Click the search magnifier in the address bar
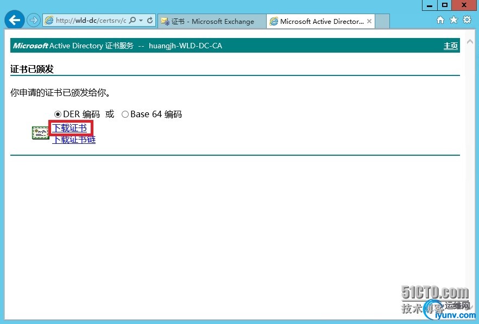This screenshot has height=324, width=479. click(133, 21)
